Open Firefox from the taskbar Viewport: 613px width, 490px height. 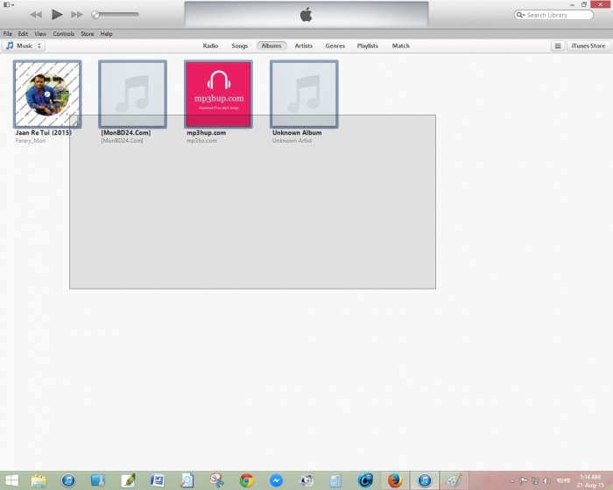coord(395,480)
